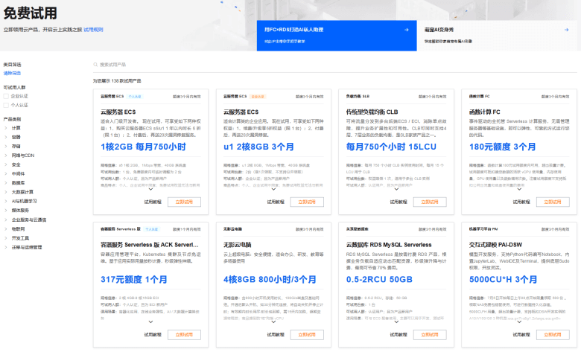
Task: Select the 媒体服务 category
Action: [20, 211]
